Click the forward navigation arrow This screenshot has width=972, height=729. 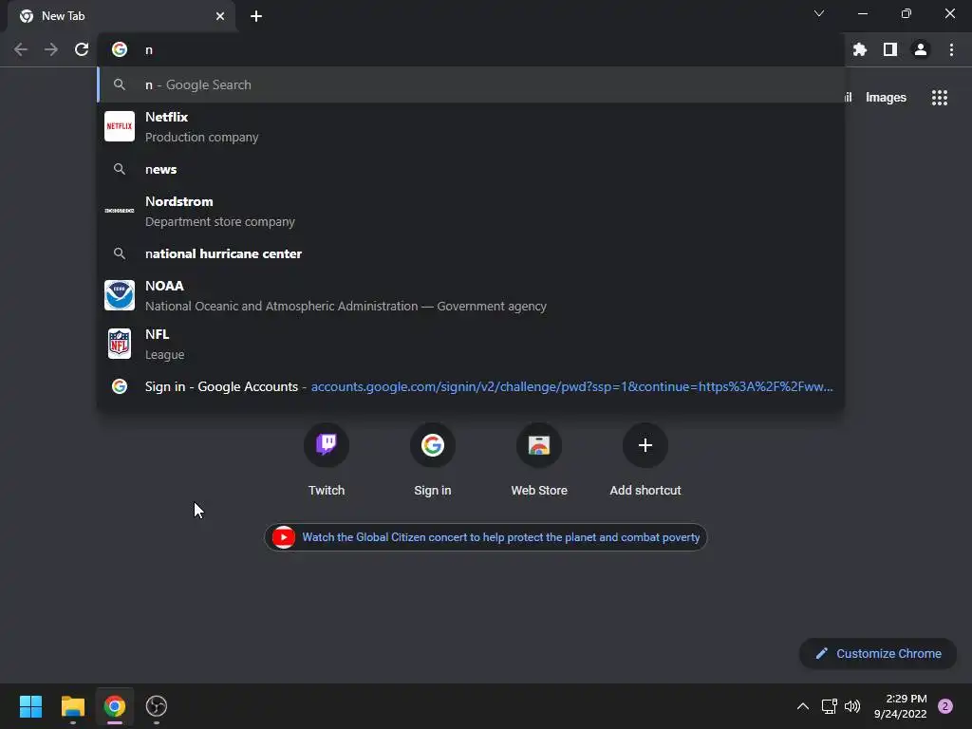[x=51, y=49]
